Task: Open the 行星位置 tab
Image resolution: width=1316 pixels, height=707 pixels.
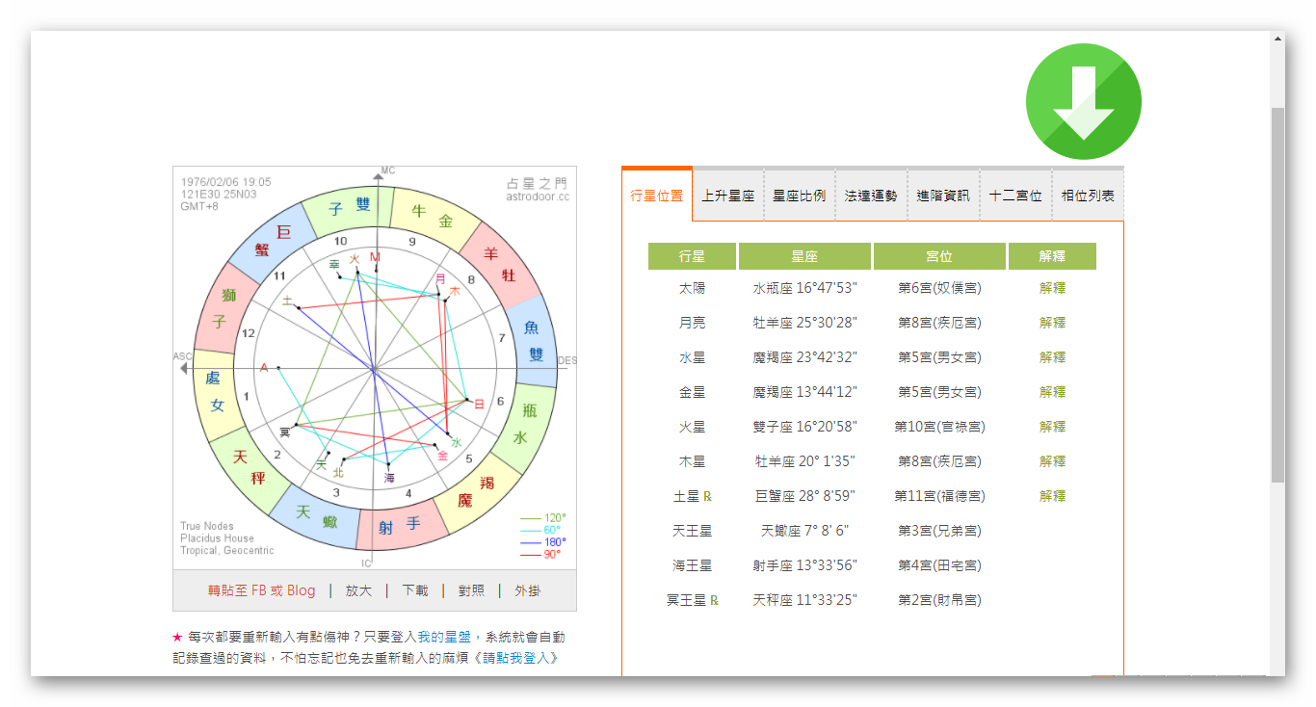Action: pos(657,196)
